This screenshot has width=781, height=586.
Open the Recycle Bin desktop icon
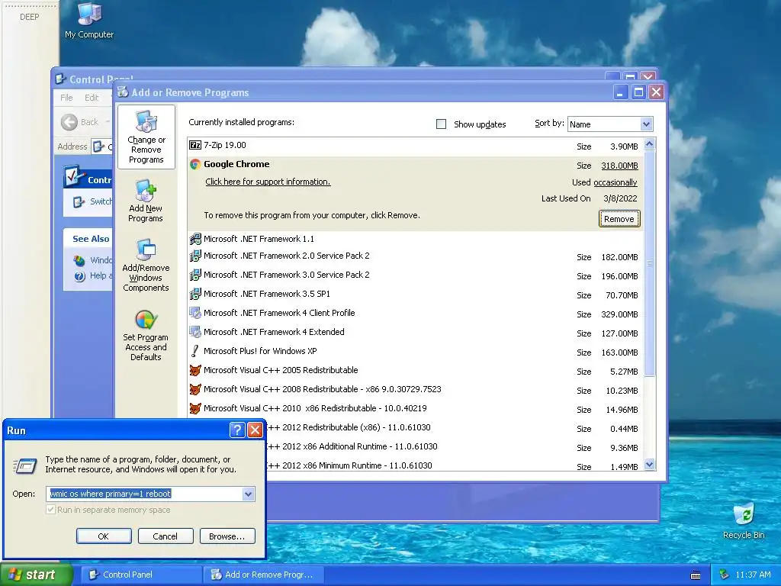pos(744,521)
